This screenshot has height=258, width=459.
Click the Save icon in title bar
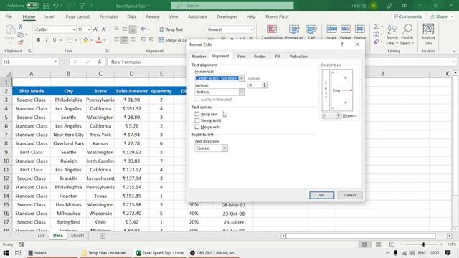coord(46,6)
